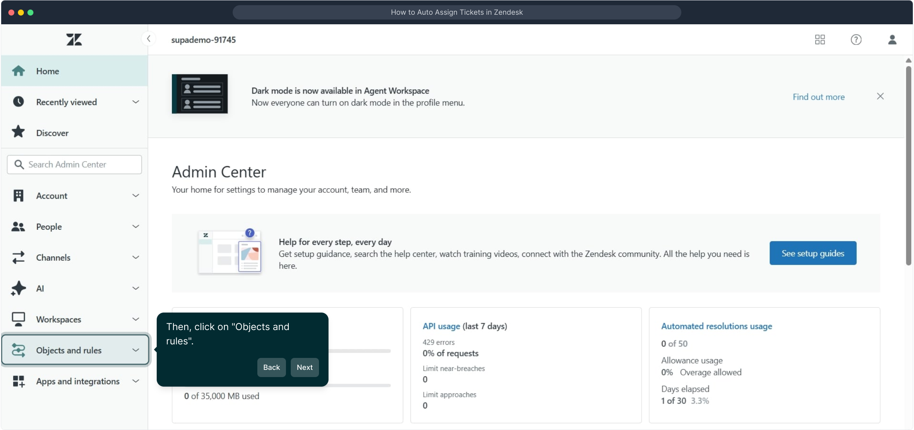Open Objects and rules menu item
The height and width of the screenshot is (430, 914).
pos(69,350)
